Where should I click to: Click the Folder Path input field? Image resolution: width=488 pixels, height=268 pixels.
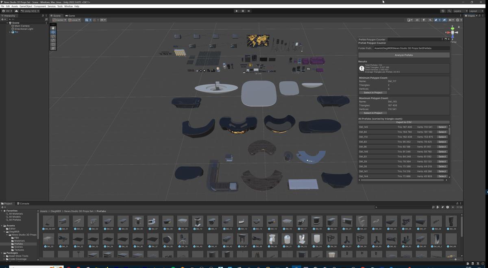[412, 48]
